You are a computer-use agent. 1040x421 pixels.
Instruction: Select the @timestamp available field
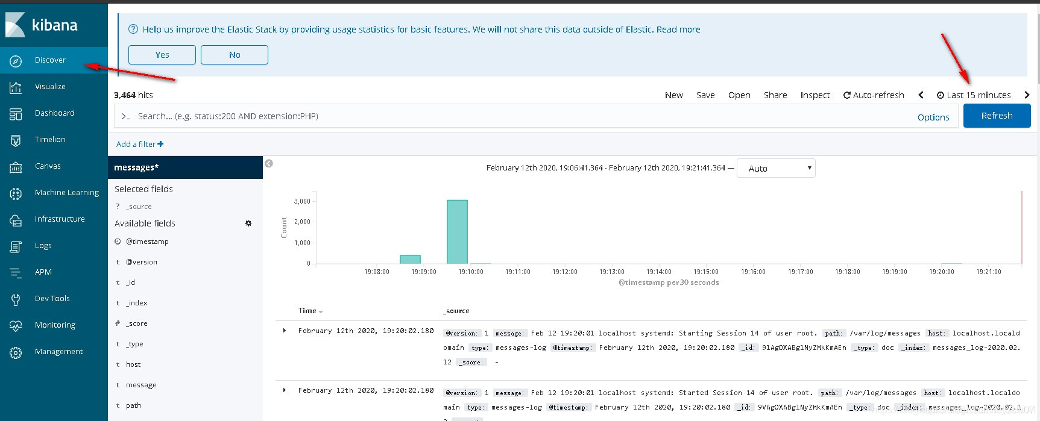(x=147, y=242)
